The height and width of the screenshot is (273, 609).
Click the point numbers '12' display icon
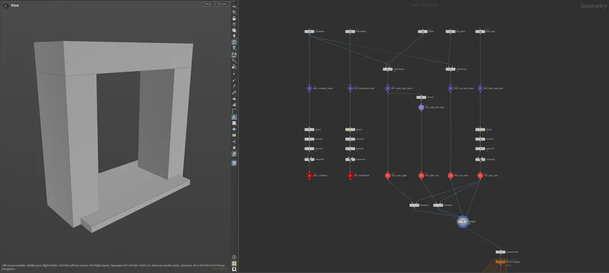tap(234, 92)
